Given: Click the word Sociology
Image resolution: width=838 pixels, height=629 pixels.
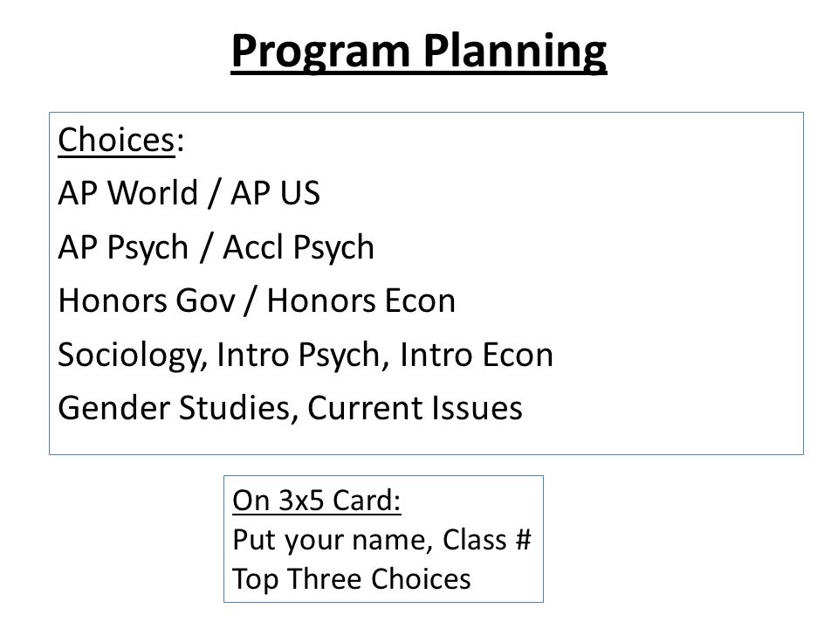Looking at the screenshot, I should [x=132, y=356].
